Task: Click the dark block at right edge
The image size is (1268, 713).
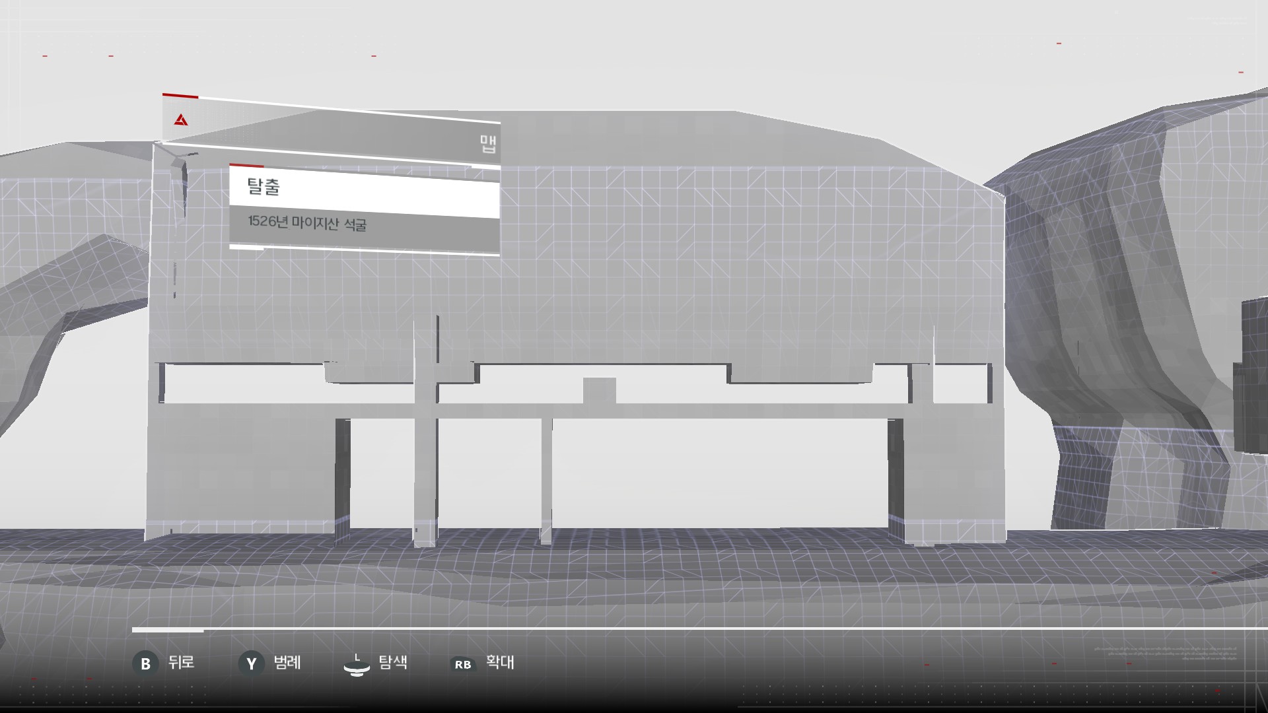Action: [1253, 376]
